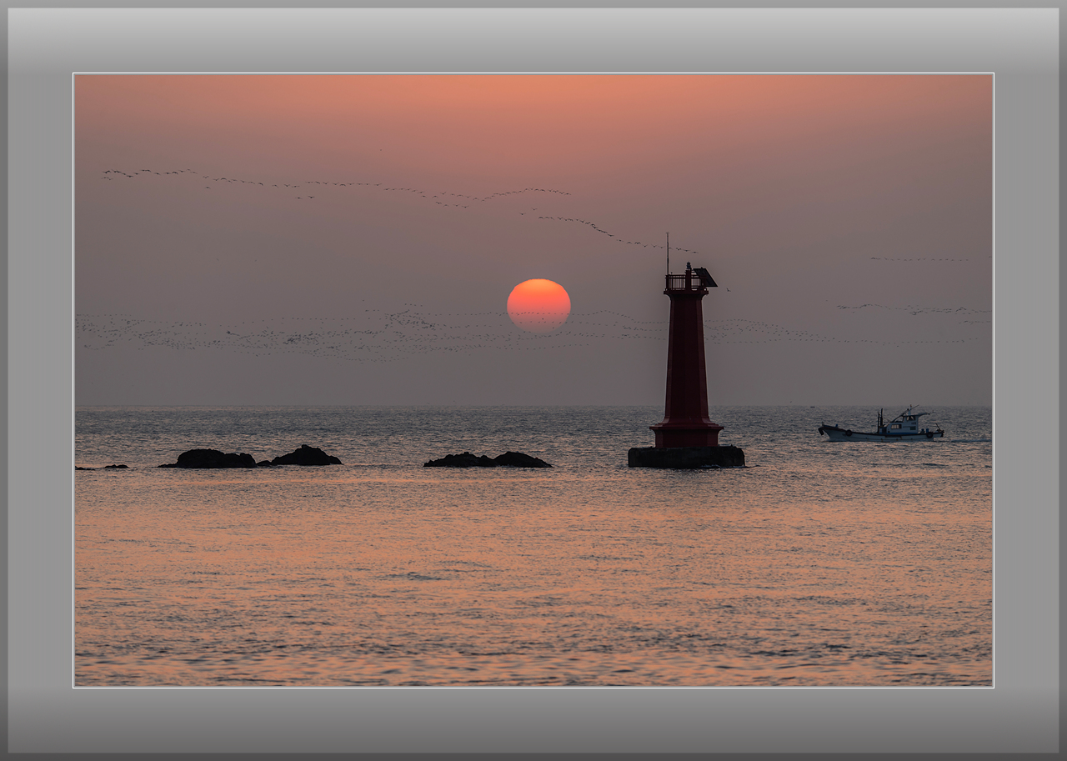Screen dimensions: 1067x761
Task: Click the setting sun in the photo
Action: coord(539,305)
